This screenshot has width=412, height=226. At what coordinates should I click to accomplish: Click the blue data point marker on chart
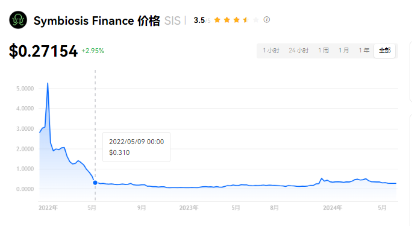point(95,183)
